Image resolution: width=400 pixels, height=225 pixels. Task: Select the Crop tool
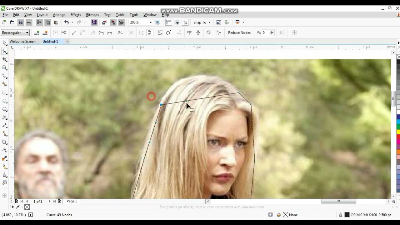click(4, 59)
